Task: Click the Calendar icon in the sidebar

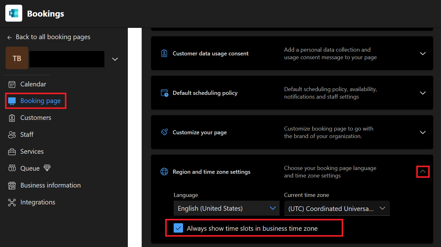Action: click(12, 84)
